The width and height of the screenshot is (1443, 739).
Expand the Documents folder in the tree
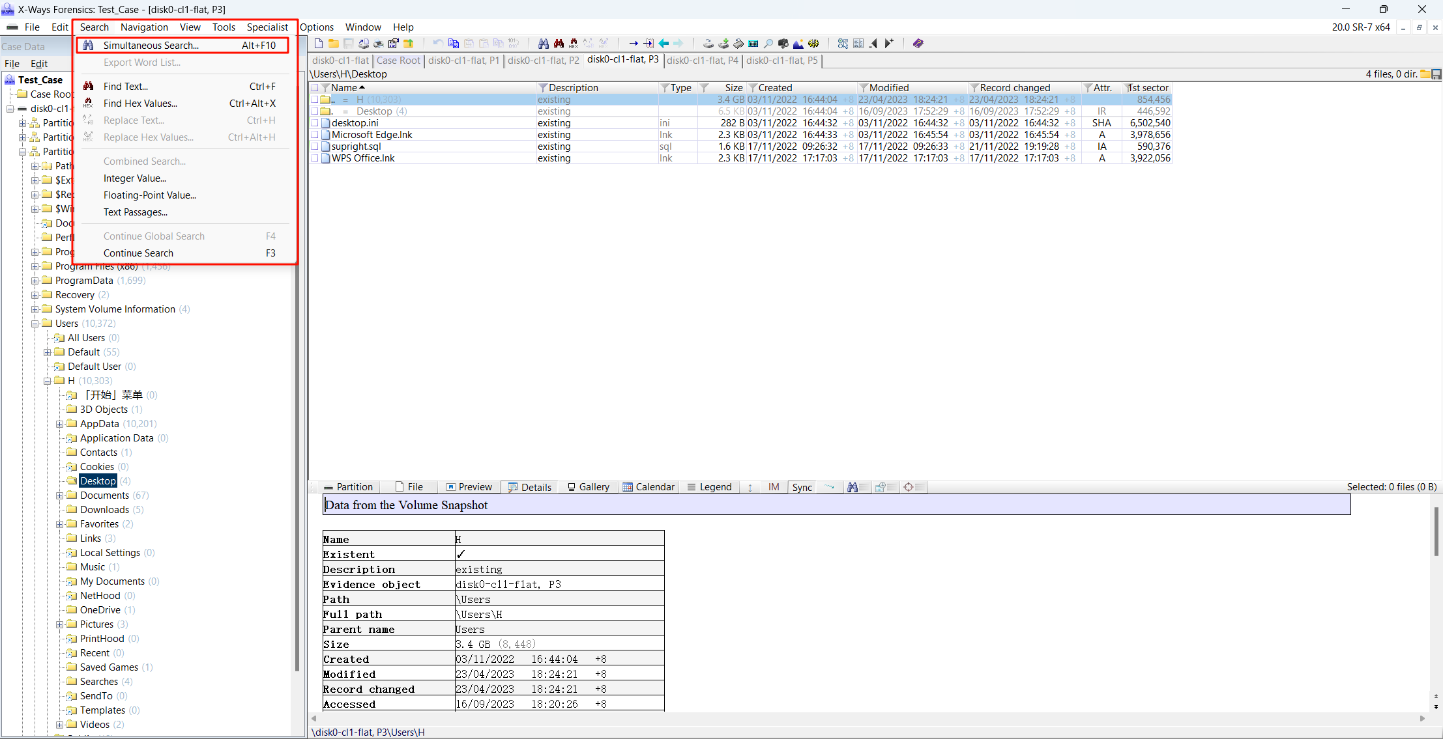[x=60, y=495]
